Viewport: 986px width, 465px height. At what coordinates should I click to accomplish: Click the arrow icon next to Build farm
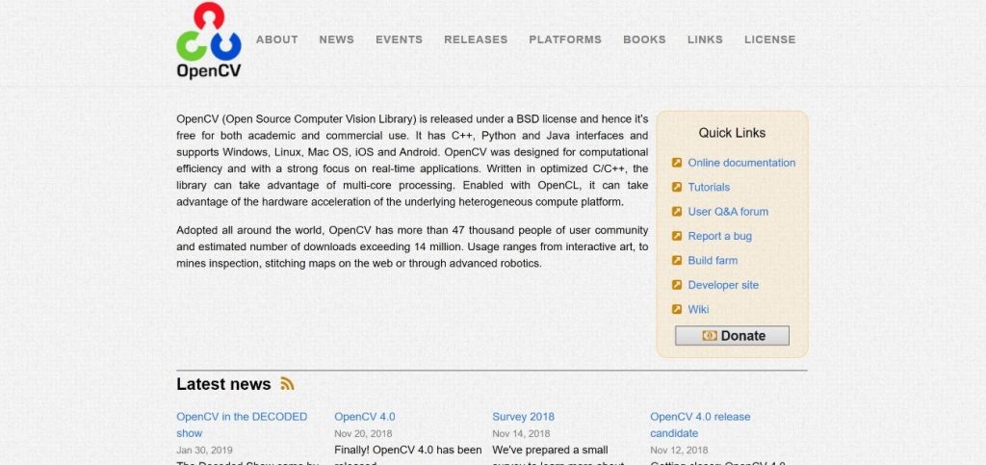[x=677, y=260]
